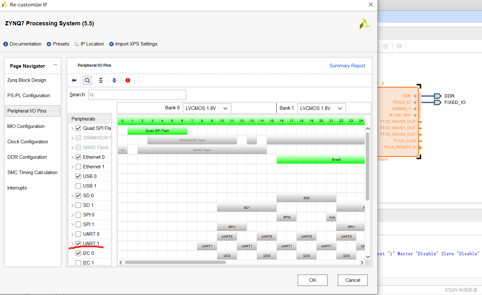Disable Ethernet 0 checkbox
The image size is (482, 295).
click(x=78, y=157)
